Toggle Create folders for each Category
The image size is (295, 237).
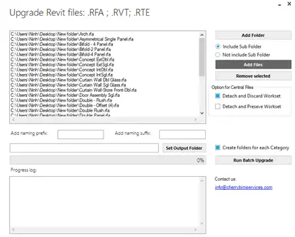pyautogui.click(x=218, y=147)
